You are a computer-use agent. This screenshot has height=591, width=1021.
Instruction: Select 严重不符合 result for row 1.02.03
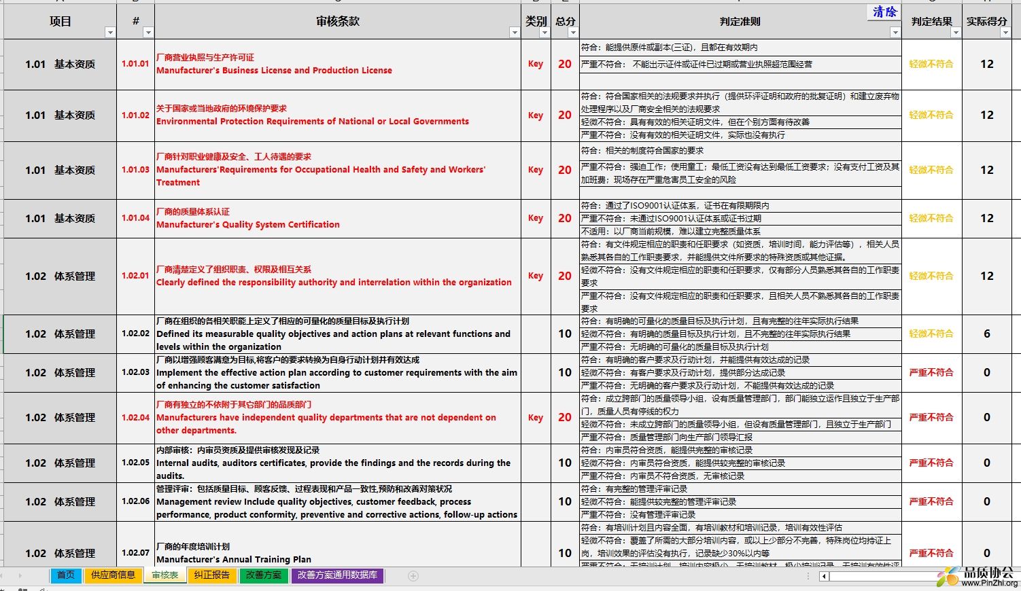[931, 372]
